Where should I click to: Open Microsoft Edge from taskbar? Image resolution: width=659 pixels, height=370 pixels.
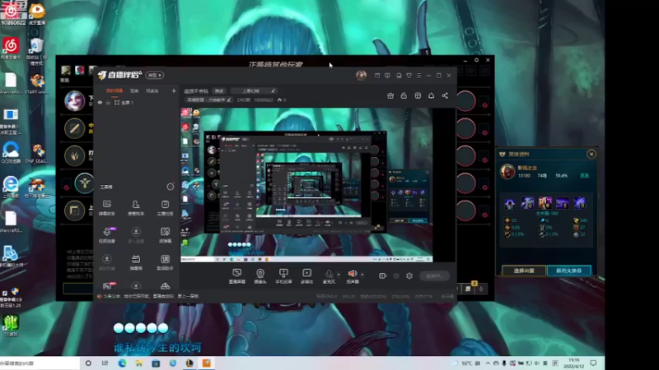pos(122,363)
